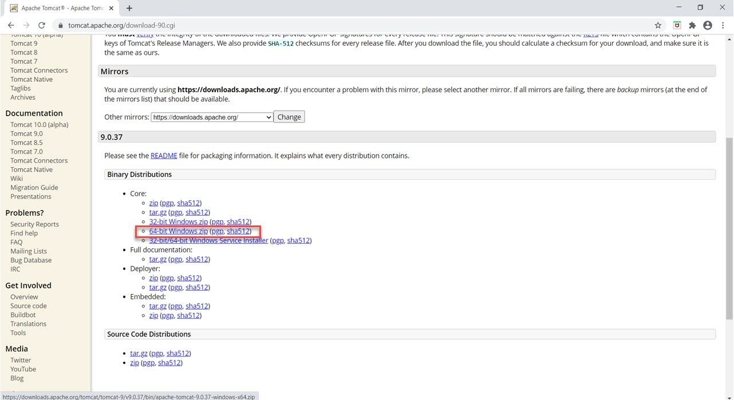Image resolution: width=734 pixels, height=400 pixels.
Task: Select the Apache Tomcat browser tab
Action: 60,8
